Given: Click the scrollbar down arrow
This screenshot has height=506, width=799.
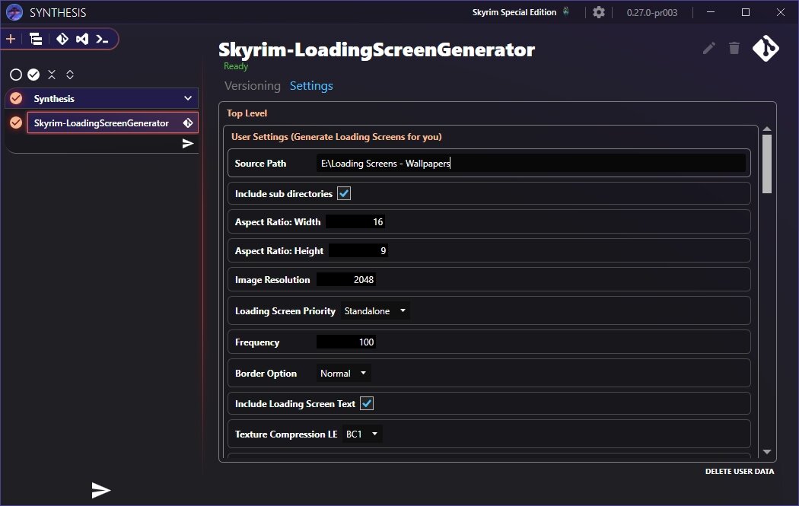Looking at the screenshot, I should click(767, 452).
